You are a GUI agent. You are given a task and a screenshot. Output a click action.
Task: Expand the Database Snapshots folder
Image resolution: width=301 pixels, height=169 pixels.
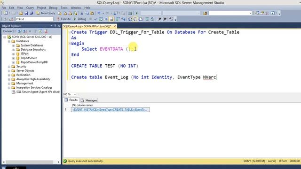[x=14, y=50]
